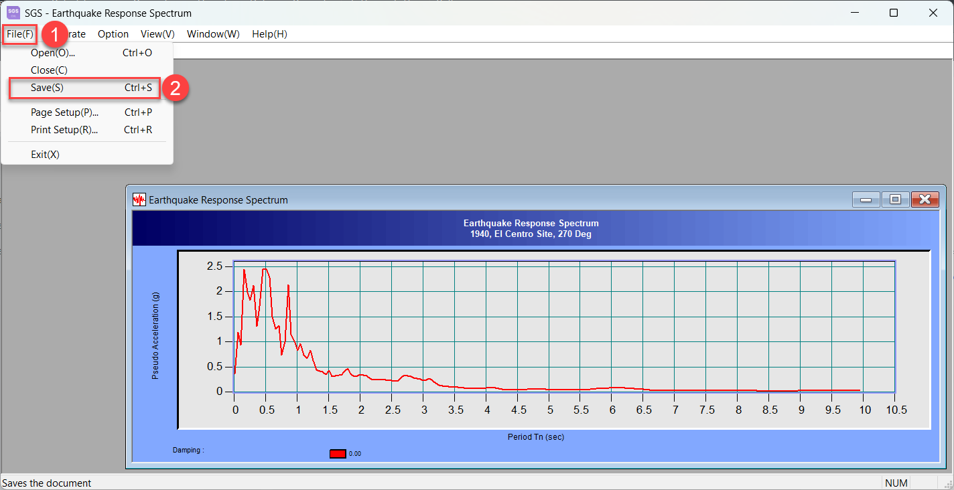Click the child window title bar text

point(218,199)
